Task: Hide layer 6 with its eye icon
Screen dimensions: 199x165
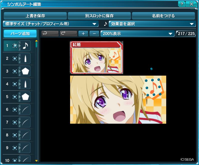Action: point(15,109)
